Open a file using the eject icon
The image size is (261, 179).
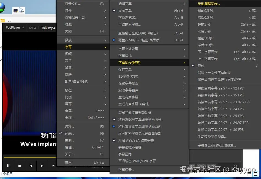(53, 166)
